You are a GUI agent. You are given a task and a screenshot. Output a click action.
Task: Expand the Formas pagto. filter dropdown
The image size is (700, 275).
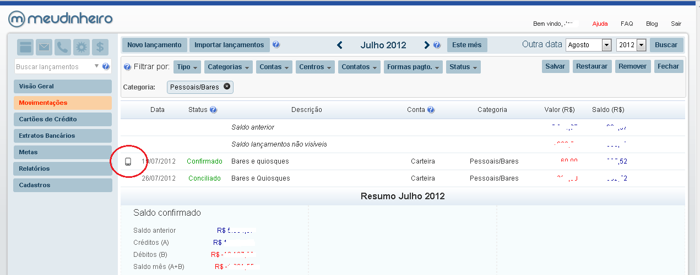point(414,67)
